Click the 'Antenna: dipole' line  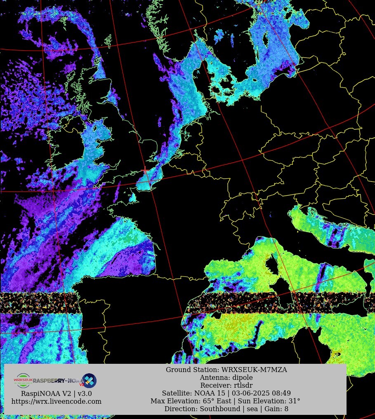[x=226, y=377]
